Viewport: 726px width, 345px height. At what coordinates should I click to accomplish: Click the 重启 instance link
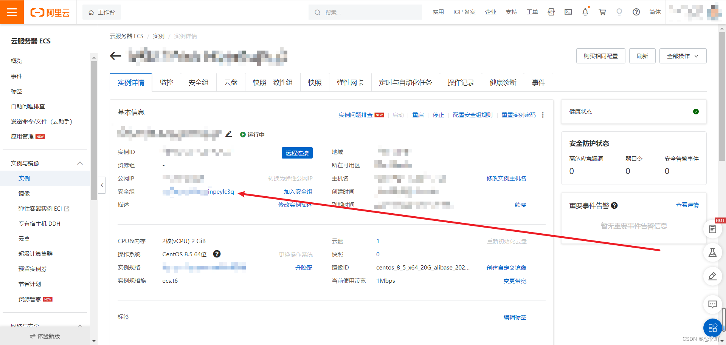(x=418, y=115)
